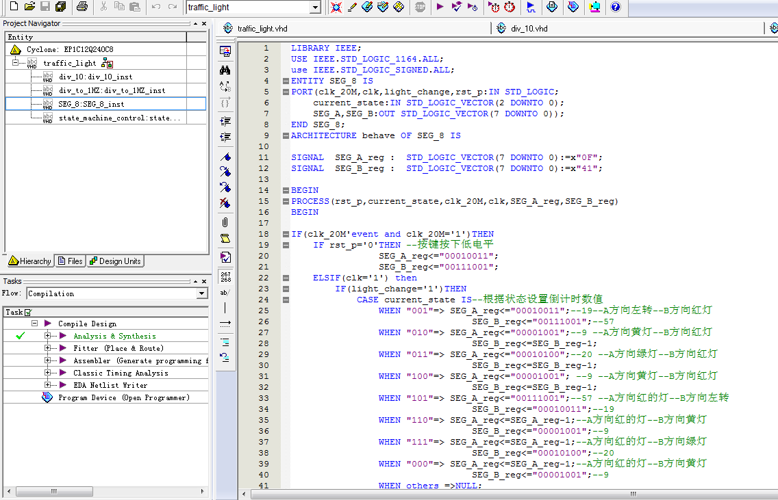Click the Open file folder icon

click(x=29, y=7)
